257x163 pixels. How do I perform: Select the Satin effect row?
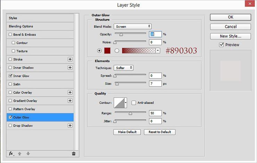point(40,84)
